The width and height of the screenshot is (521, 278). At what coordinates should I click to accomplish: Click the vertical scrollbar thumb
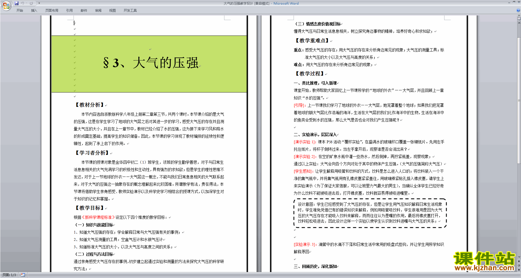[x=519, y=100]
